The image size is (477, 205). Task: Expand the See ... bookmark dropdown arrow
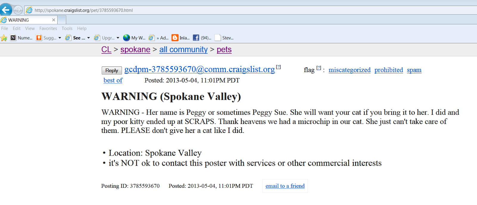pos(89,38)
